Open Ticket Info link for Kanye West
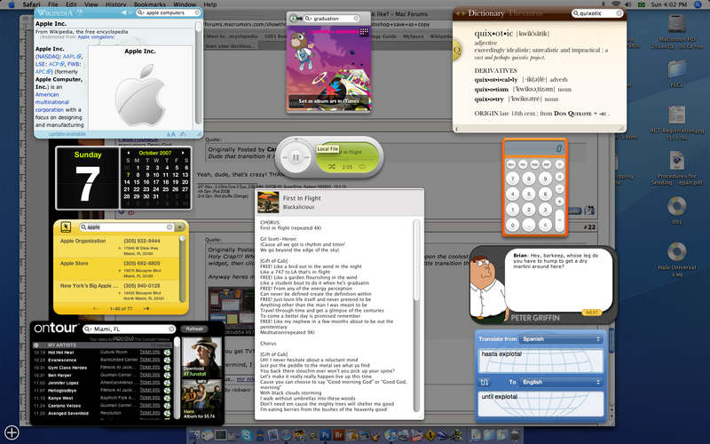Screen dimensions: 710x444 [x=150, y=398]
